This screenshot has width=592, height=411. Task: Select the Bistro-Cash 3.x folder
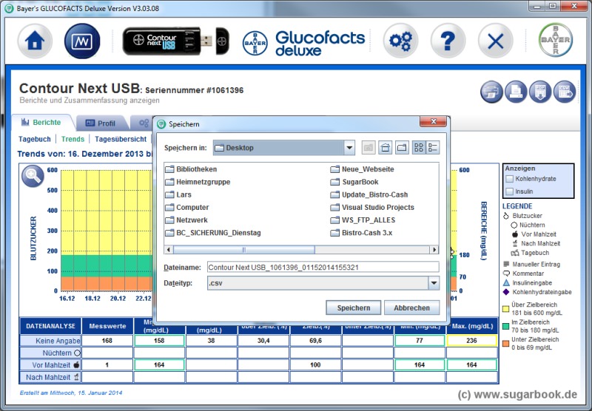361,233
